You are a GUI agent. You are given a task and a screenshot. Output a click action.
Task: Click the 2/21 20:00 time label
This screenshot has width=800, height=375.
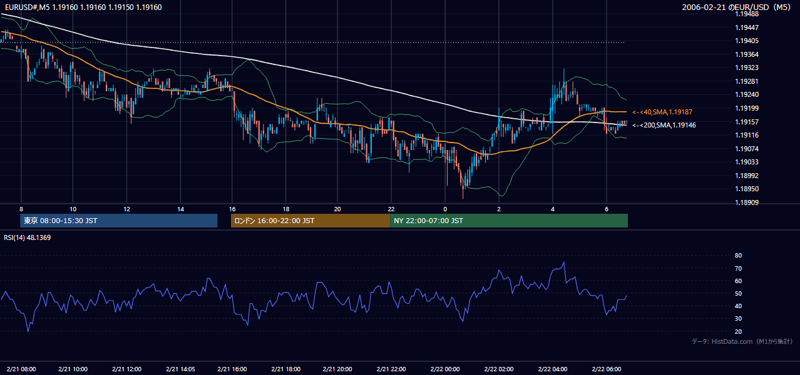coord(339,369)
